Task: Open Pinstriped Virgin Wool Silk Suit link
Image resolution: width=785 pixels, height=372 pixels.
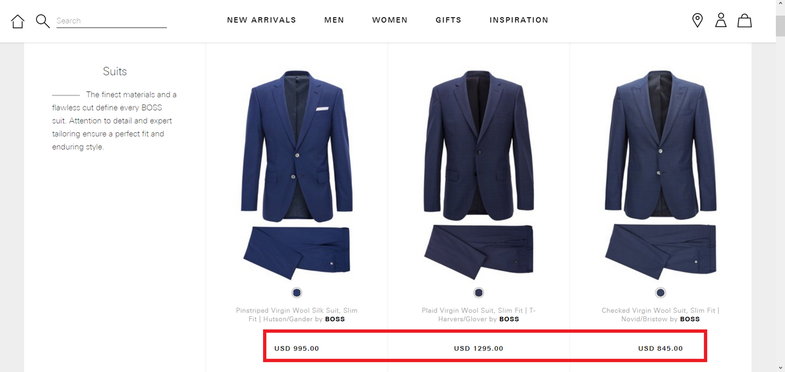Action: [297, 314]
